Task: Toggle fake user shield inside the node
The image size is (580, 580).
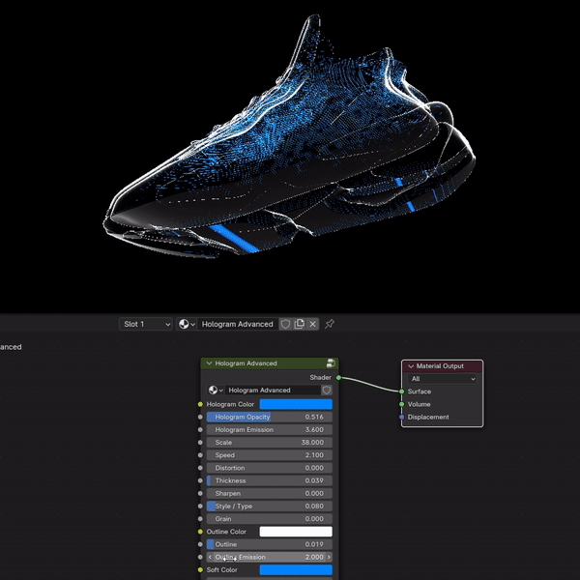Action: click(x=327, y=391)
